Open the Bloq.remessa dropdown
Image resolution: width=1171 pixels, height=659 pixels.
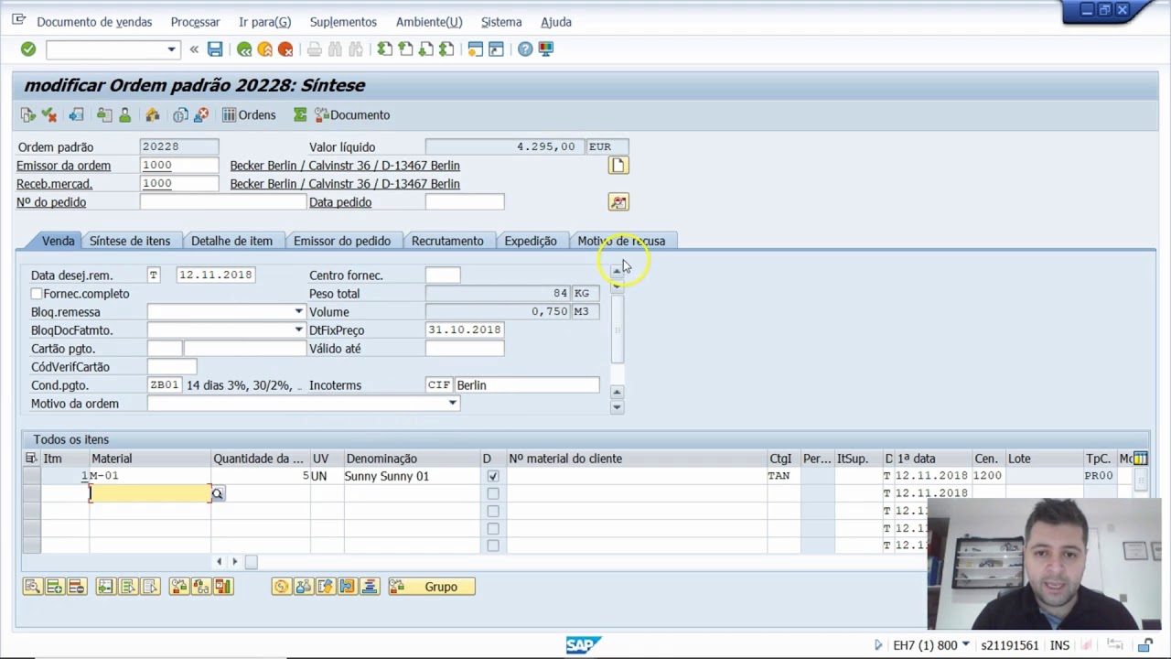click(x=298, y=312)
